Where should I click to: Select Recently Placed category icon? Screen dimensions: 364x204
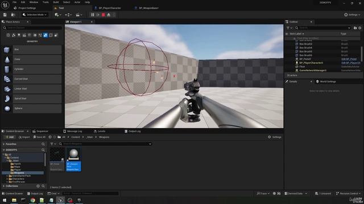tap(9, 35)
